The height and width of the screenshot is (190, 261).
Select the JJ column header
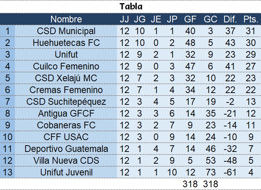(124, 19)
